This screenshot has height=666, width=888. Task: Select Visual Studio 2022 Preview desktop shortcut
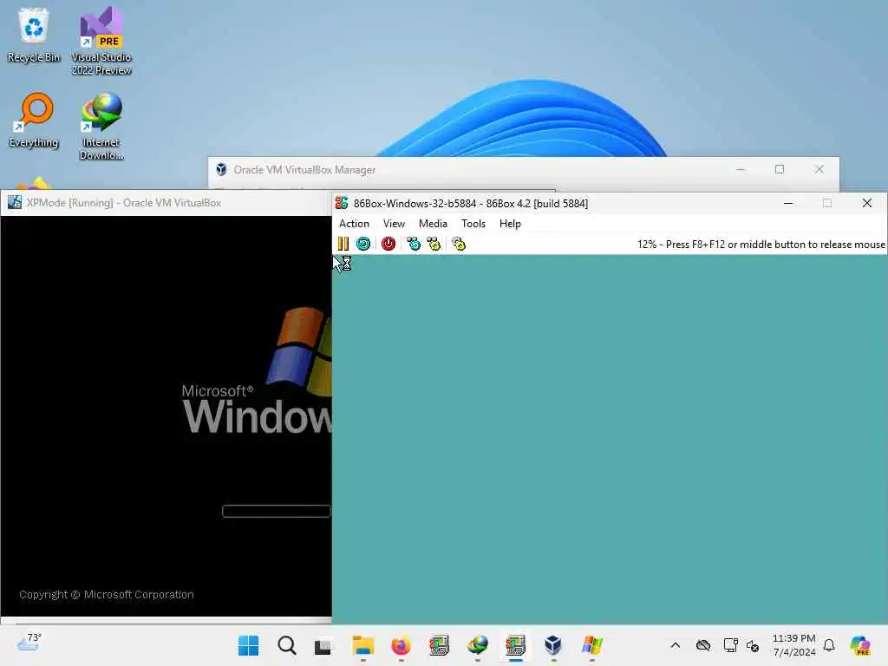point(101,41)
